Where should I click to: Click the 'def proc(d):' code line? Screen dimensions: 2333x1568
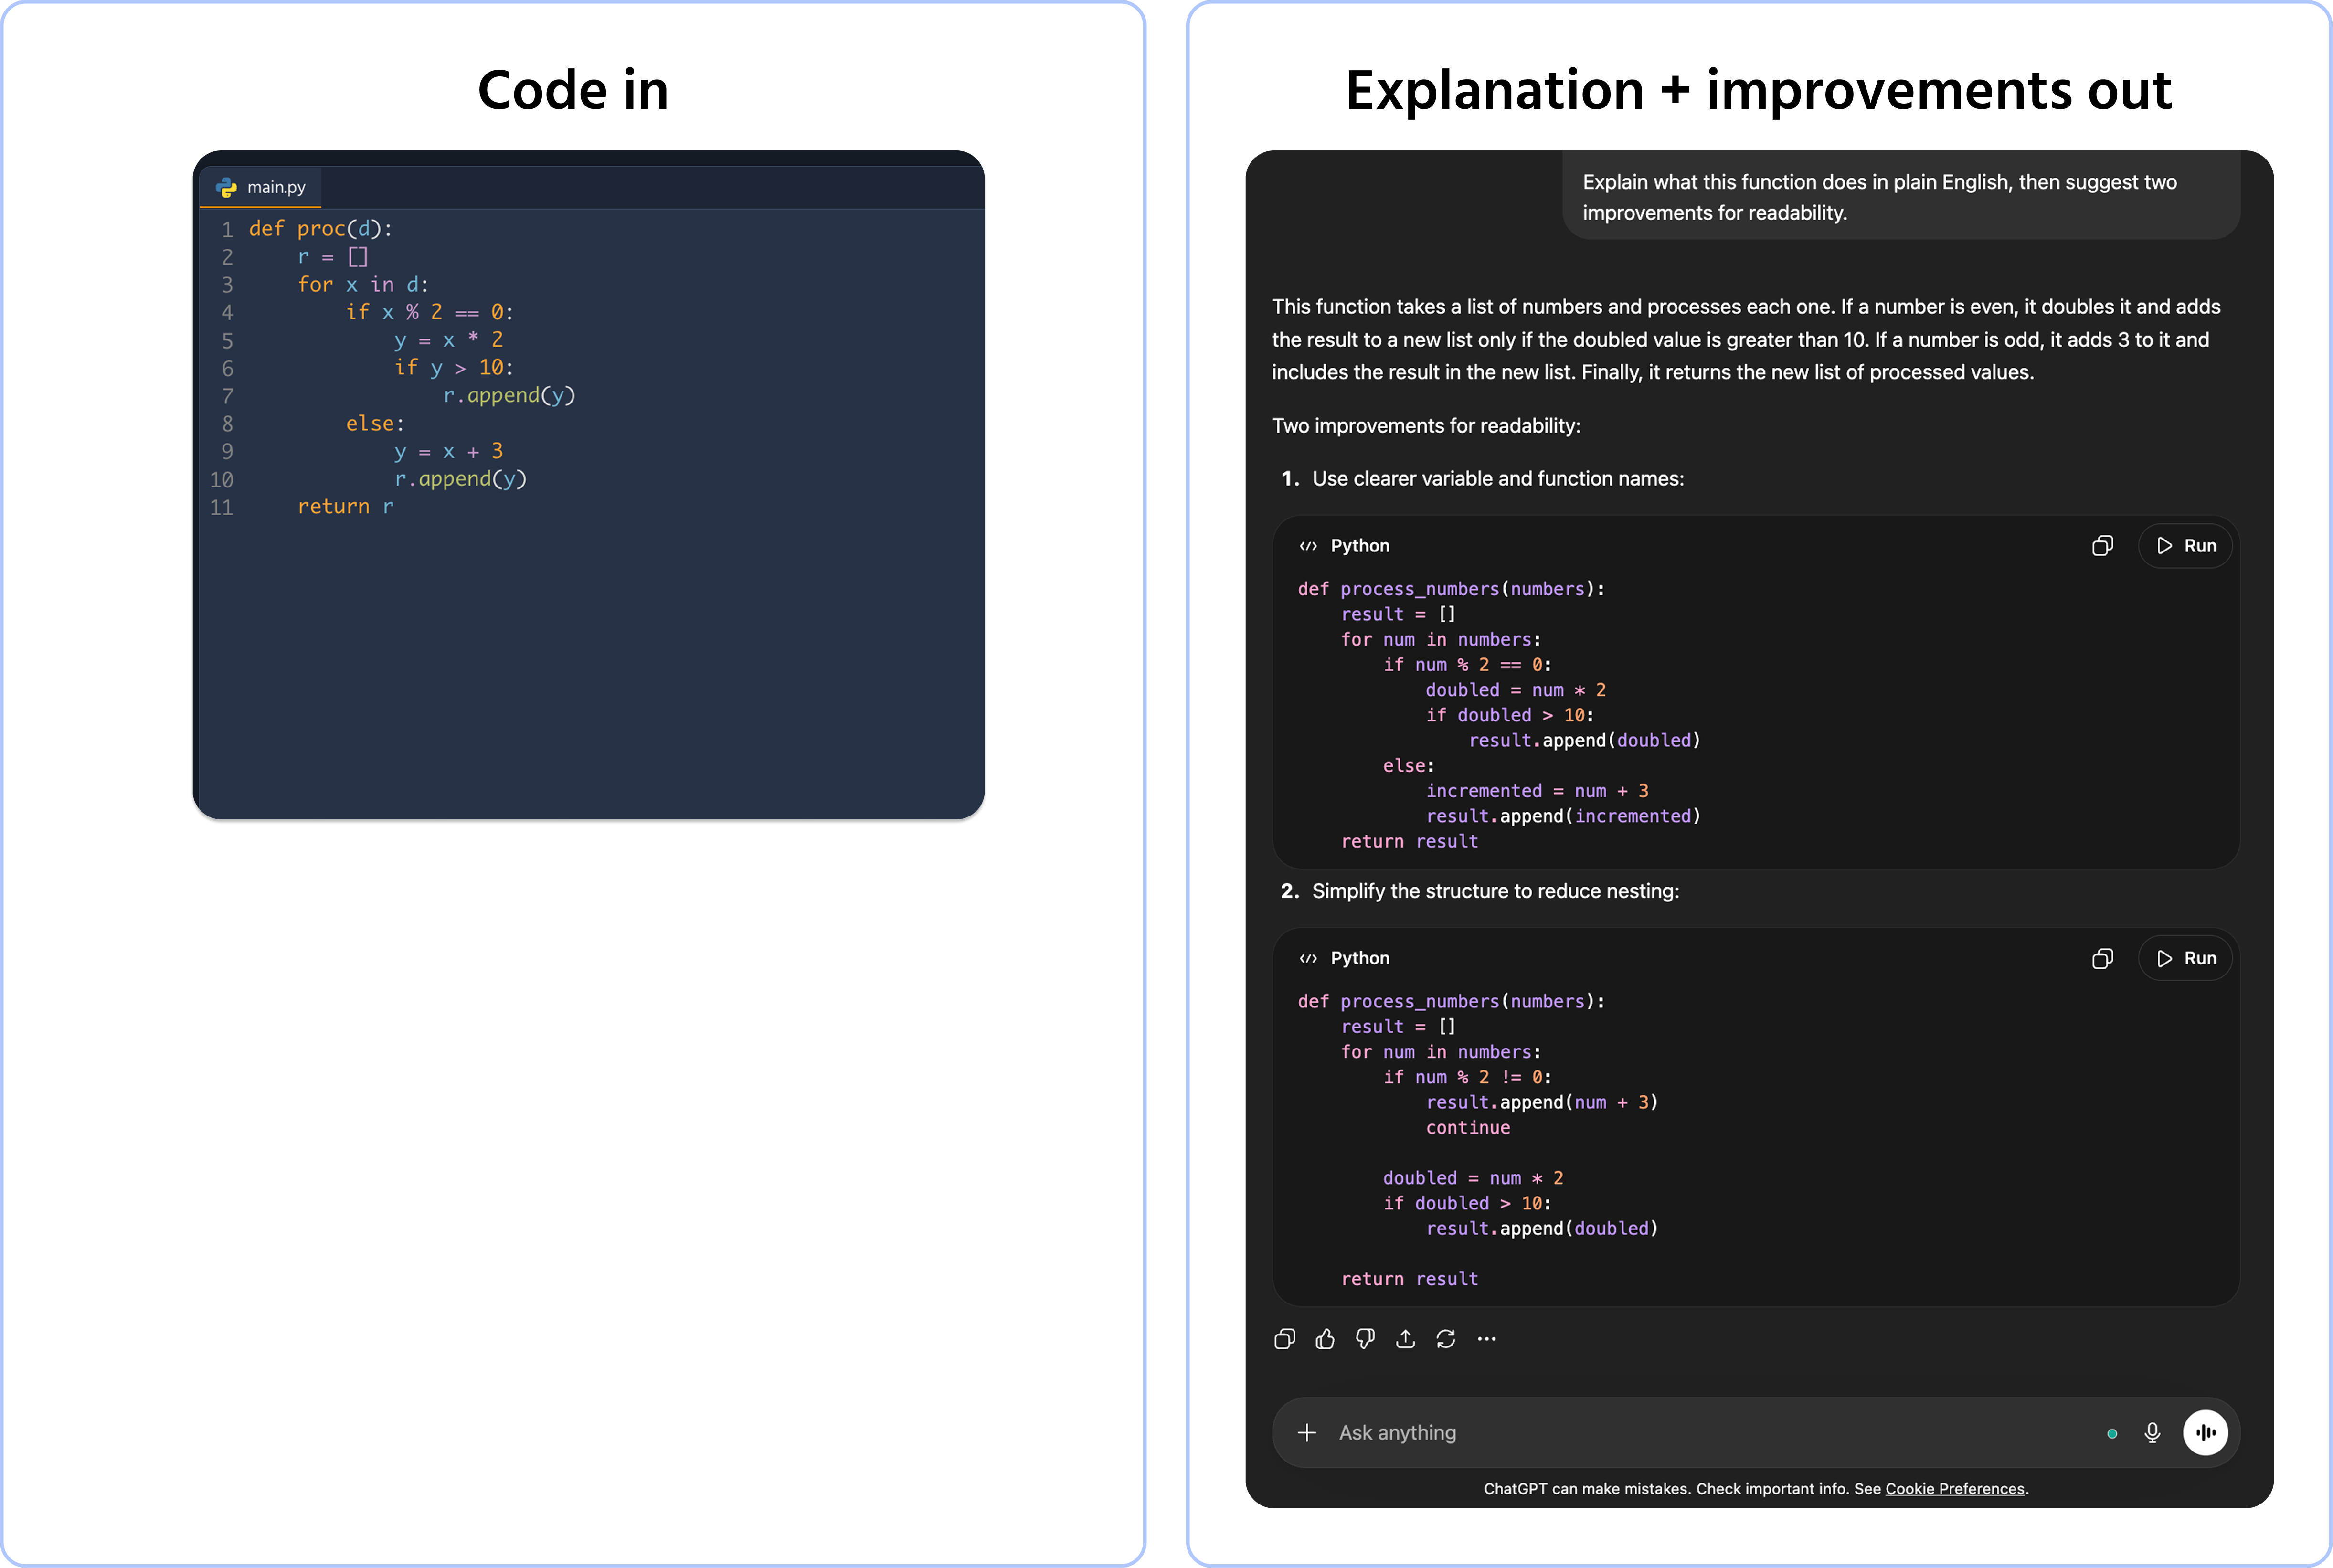(320, 229)
